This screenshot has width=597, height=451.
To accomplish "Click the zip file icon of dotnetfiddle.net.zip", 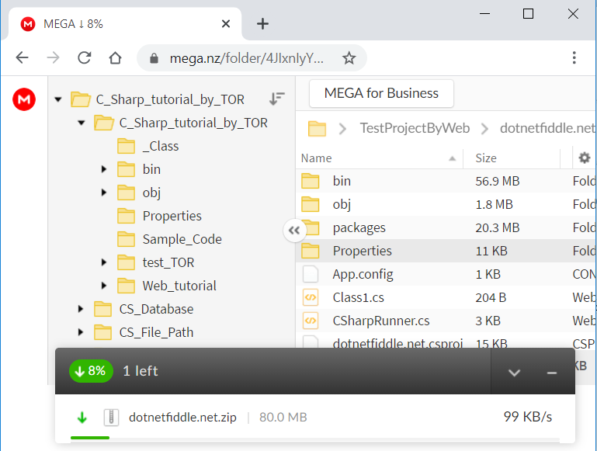I will 111,417.
